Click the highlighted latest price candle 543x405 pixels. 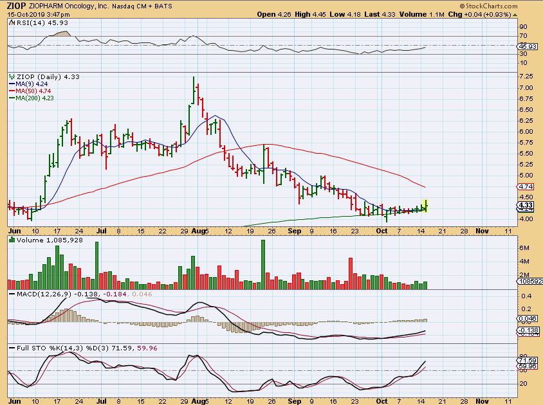point(426,206)
